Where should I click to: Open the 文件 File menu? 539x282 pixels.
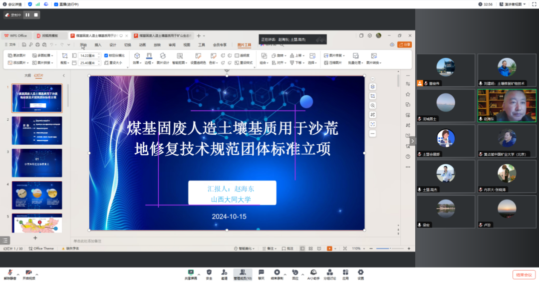(10, 45)
